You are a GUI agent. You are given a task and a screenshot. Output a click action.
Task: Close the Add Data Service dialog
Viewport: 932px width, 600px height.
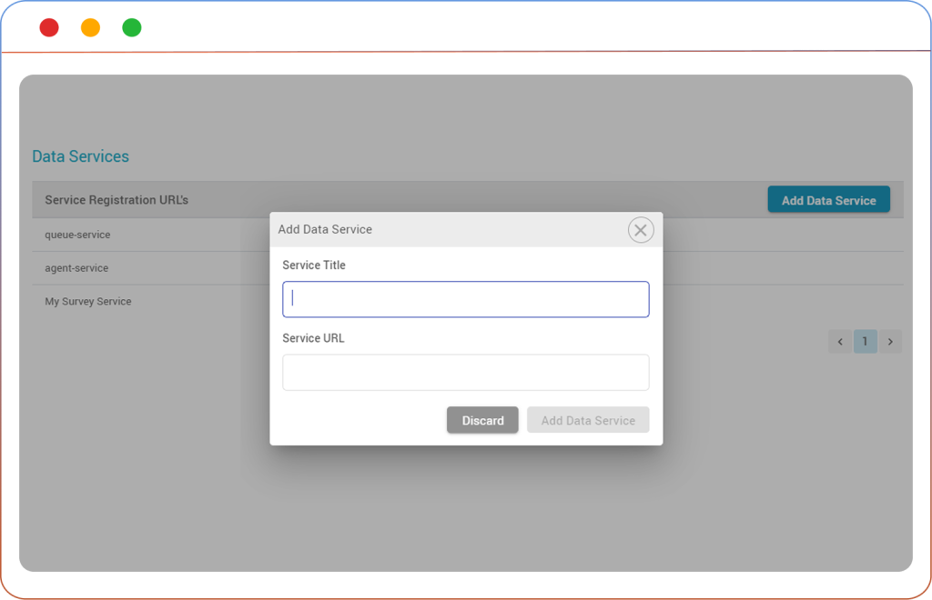[641, 230]
